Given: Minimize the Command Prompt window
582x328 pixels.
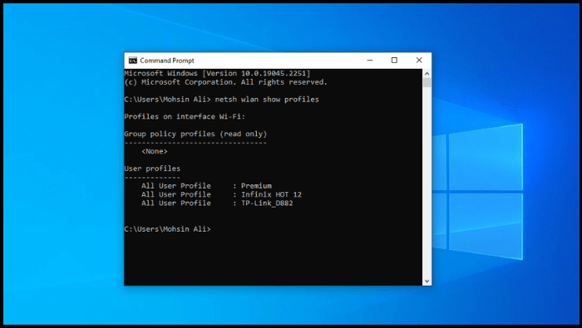Looking at the screenshot, I should click(x=370, y=61).
